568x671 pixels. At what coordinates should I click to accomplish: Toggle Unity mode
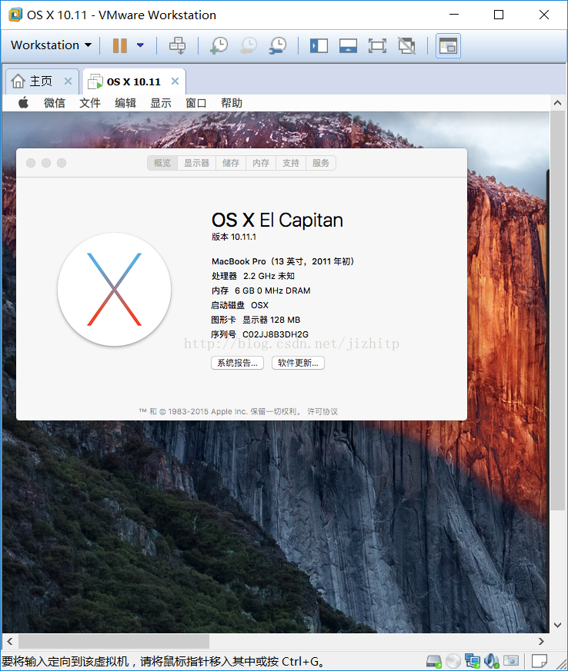point(406,45)
